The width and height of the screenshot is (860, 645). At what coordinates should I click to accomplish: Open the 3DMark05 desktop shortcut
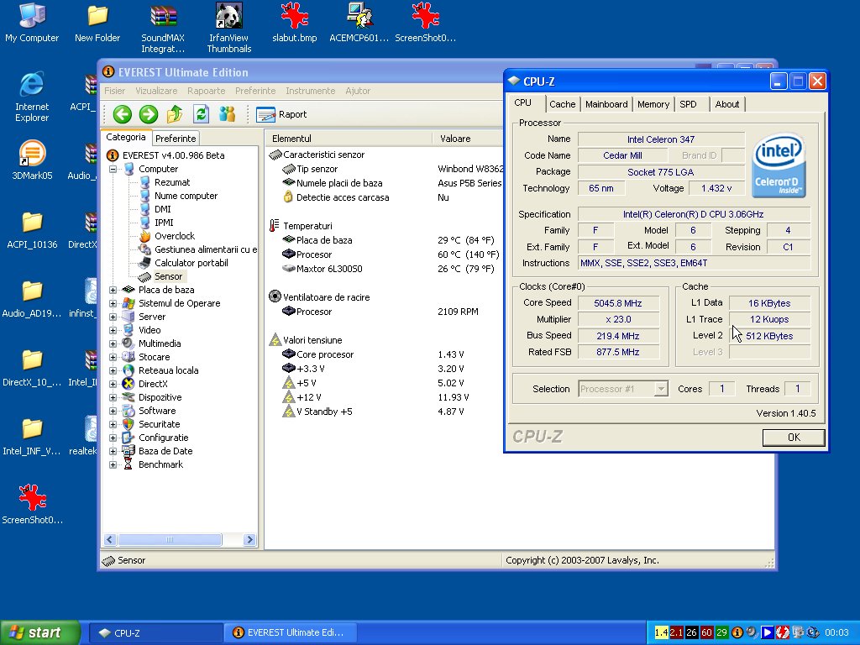tap(32, 160)
